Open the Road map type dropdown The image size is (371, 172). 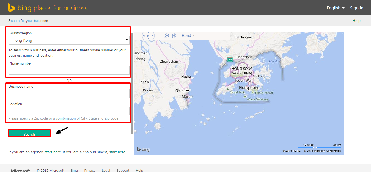[x=188, y=35]
